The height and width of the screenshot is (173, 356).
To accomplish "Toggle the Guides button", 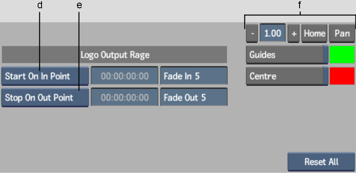I will point(287,55).
